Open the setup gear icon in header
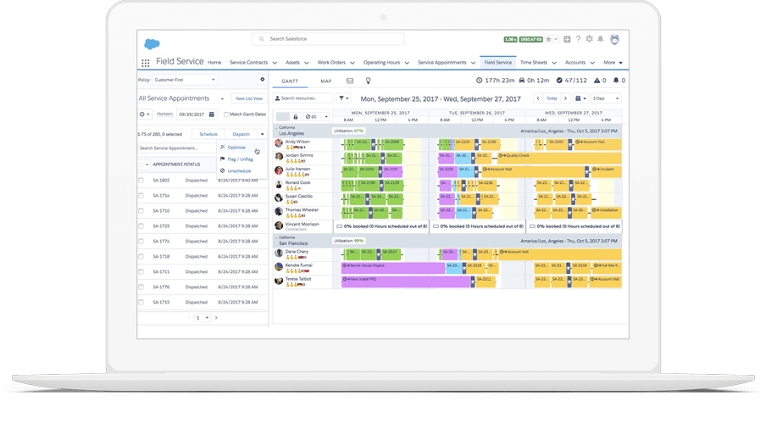The height and width of the screenshot is (424, 771). point(589,39)
